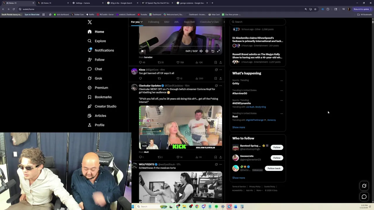Open more options on Clavicular Updates post

tap(221, 86)
